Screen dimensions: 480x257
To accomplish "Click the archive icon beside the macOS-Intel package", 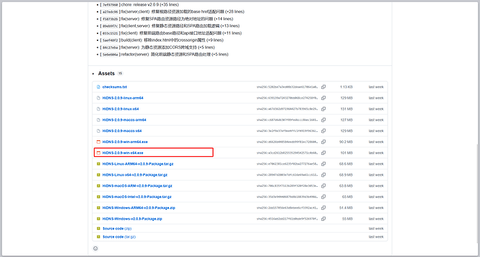I will [x=98, y=197].
